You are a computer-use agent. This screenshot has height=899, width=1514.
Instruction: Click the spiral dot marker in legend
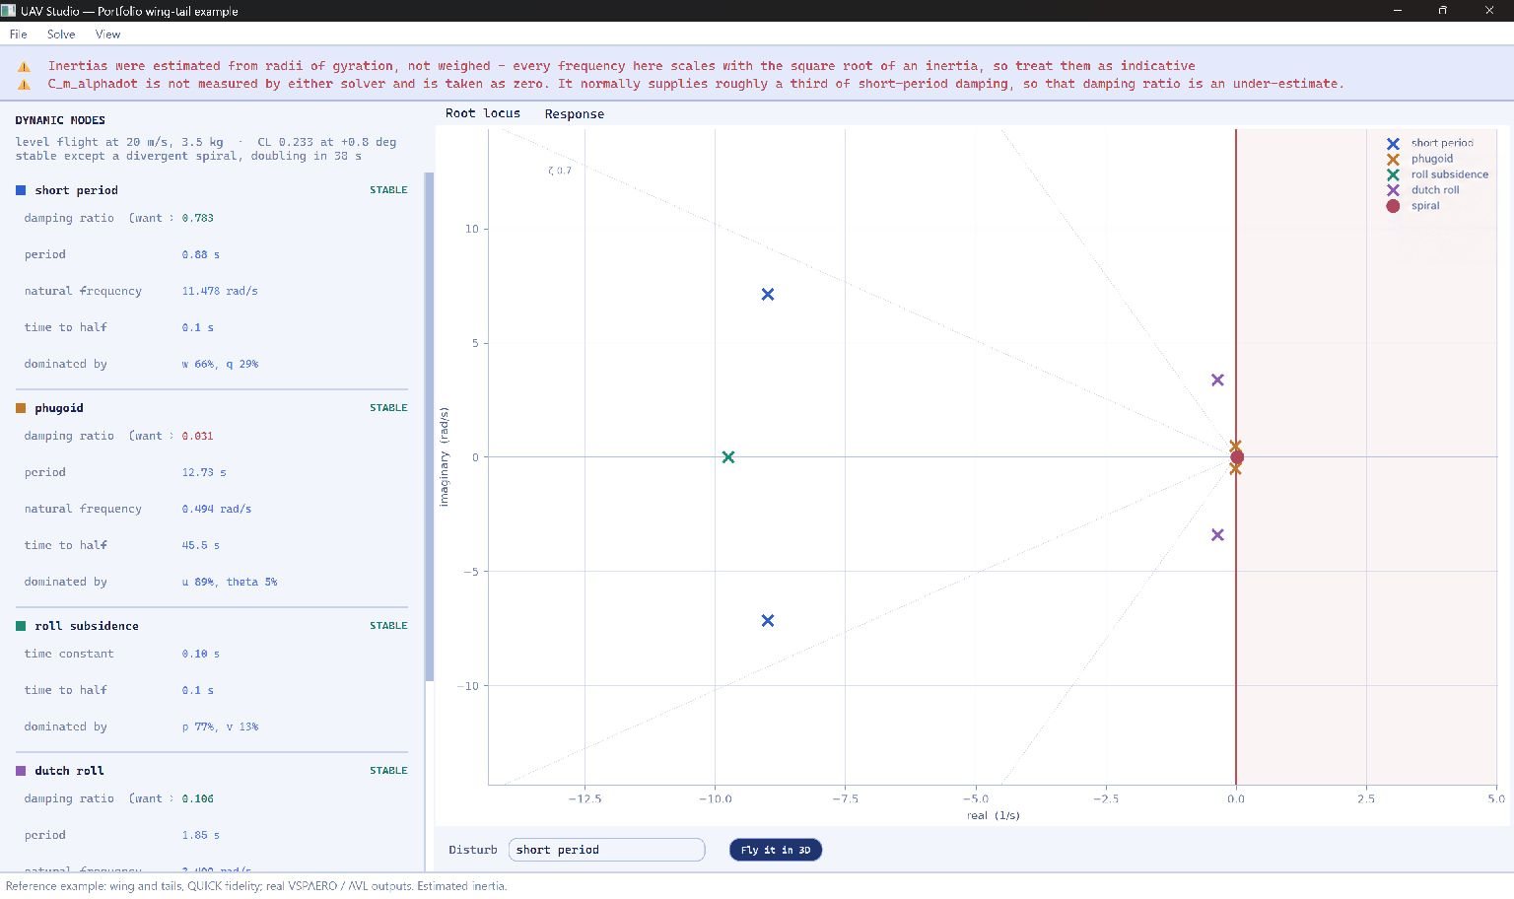(x=1393, y=206)
